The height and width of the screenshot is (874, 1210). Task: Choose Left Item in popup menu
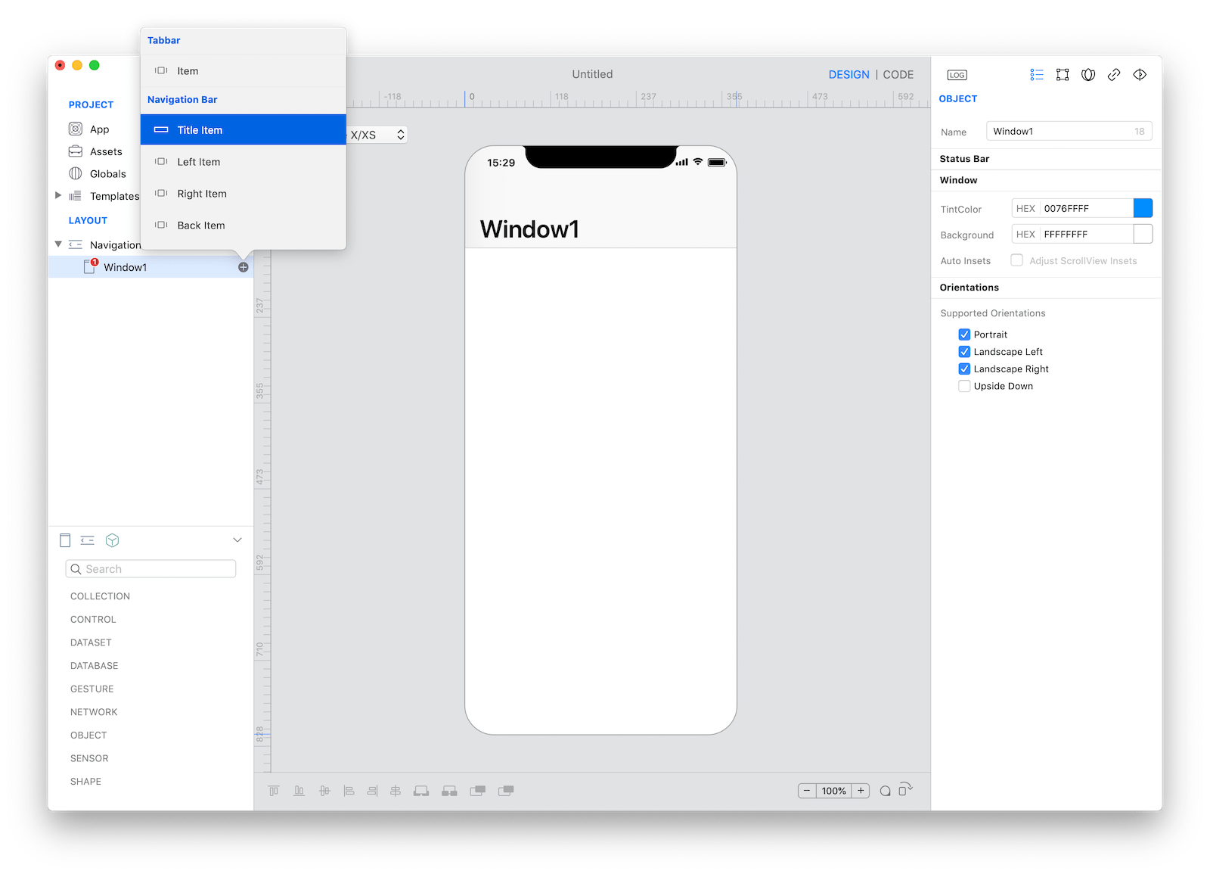[244, 162]
